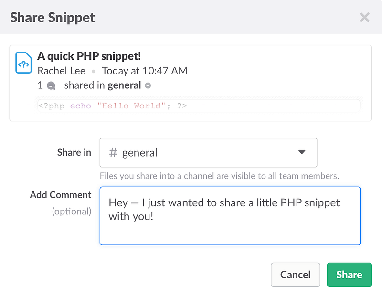The image size is (382, 297).
Task: Open the comment bubble icon
Action: pyautogui.click(x=51, y=86)
